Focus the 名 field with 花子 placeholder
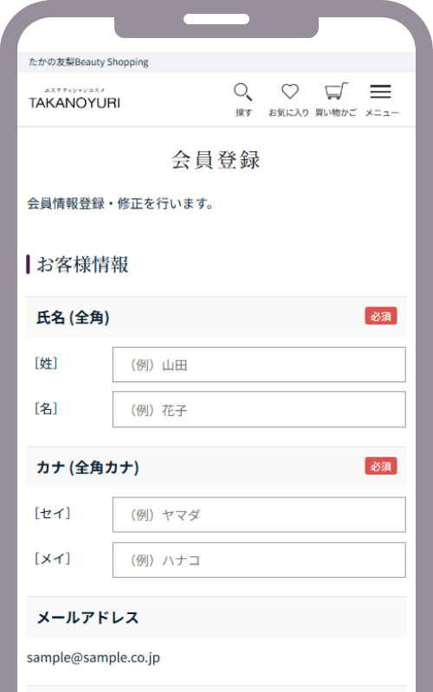433x692 pixels. pyautogui.click(x=259, y=409)
